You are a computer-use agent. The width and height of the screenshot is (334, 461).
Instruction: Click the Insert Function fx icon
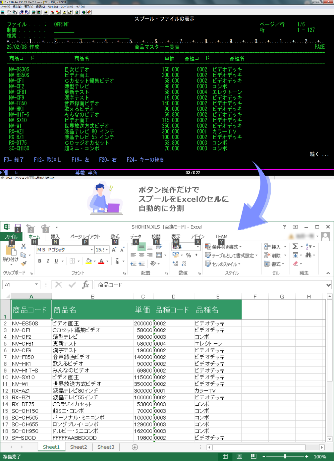[x=85, y=285]
